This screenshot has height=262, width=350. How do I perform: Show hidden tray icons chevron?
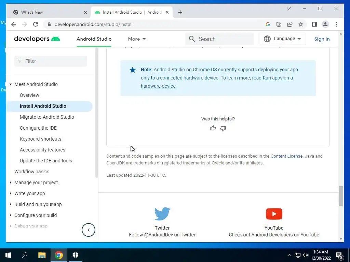pyautogui.click(x=289, y=255)
